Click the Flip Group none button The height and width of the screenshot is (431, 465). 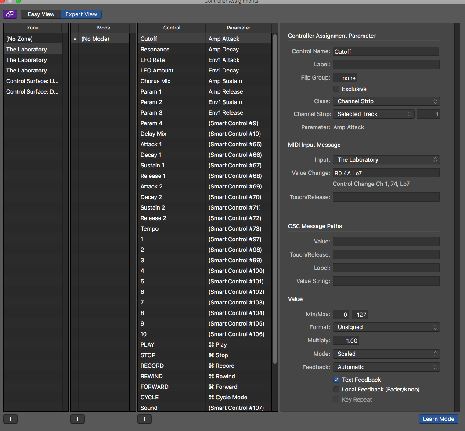click(345, 78)
